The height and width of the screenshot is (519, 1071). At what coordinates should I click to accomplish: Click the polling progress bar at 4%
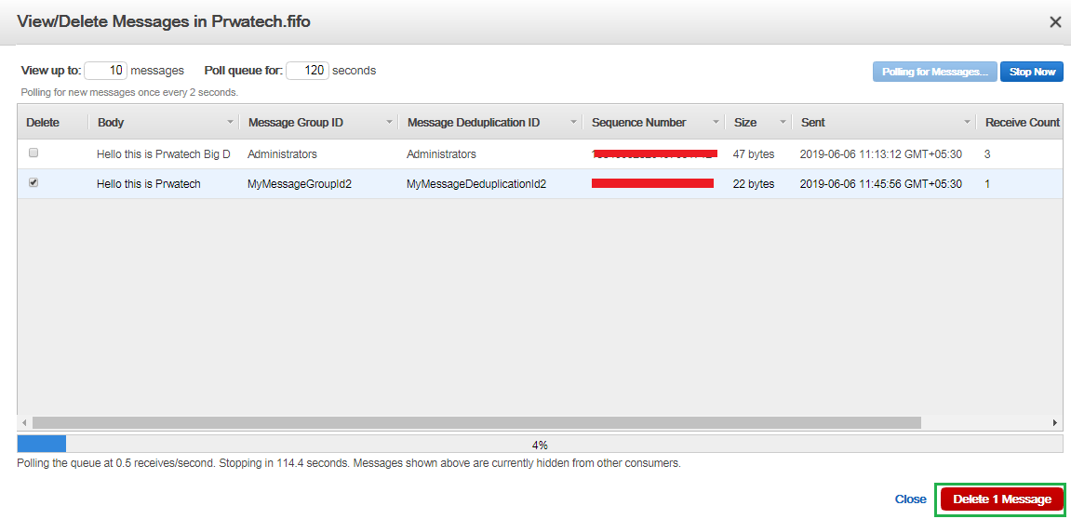540,445
